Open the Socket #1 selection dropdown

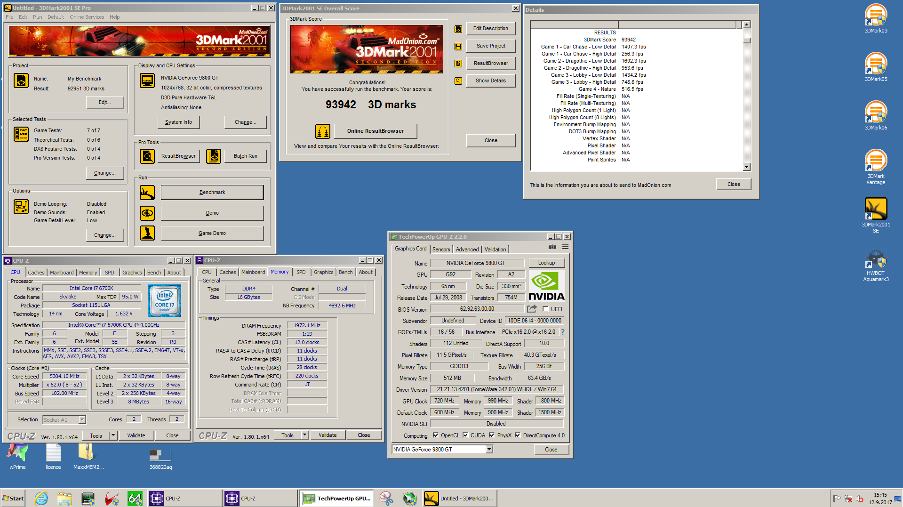pyautogui.click(x=82, y=420)
